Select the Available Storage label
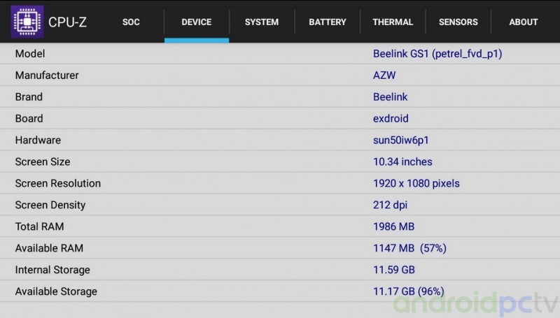560x318 pixels. (56, 291)
